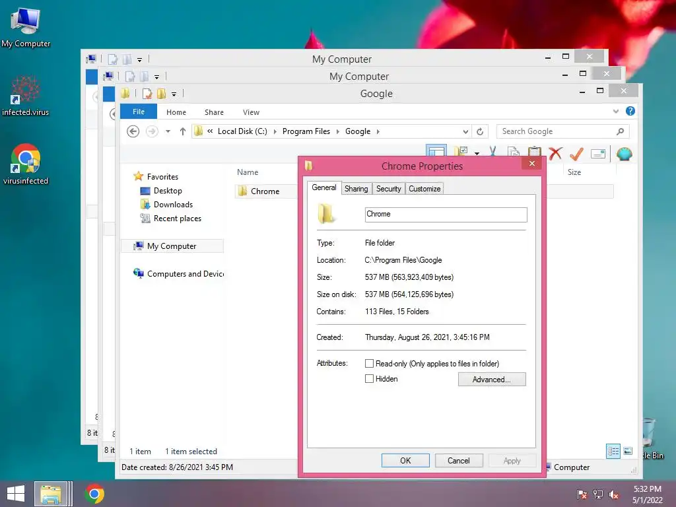Switch to large icons view in status bar
676x507 pixels.
[x=628, y=452]
